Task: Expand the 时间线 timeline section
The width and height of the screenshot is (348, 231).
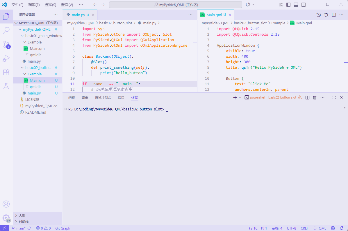Action: [38, 222]
